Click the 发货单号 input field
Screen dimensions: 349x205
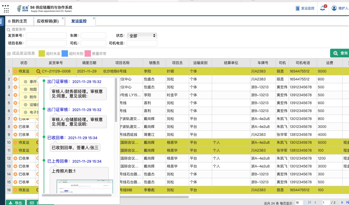[46, 36]
